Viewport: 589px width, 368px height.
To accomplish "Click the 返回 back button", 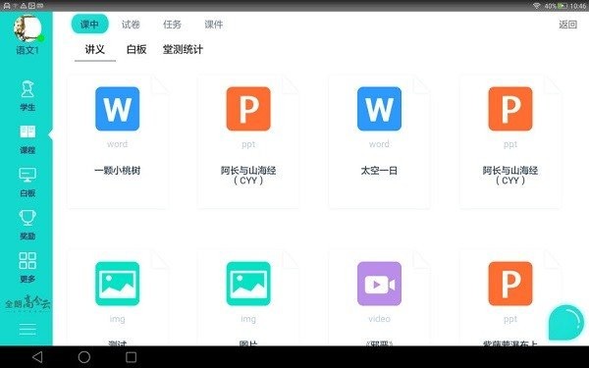I will click(567, 25).
